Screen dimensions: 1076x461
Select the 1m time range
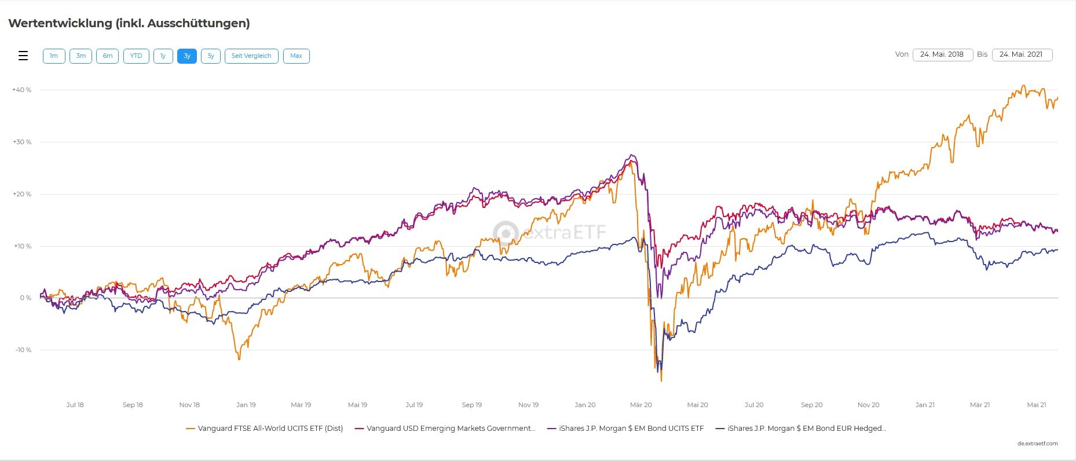click(54, 56)
